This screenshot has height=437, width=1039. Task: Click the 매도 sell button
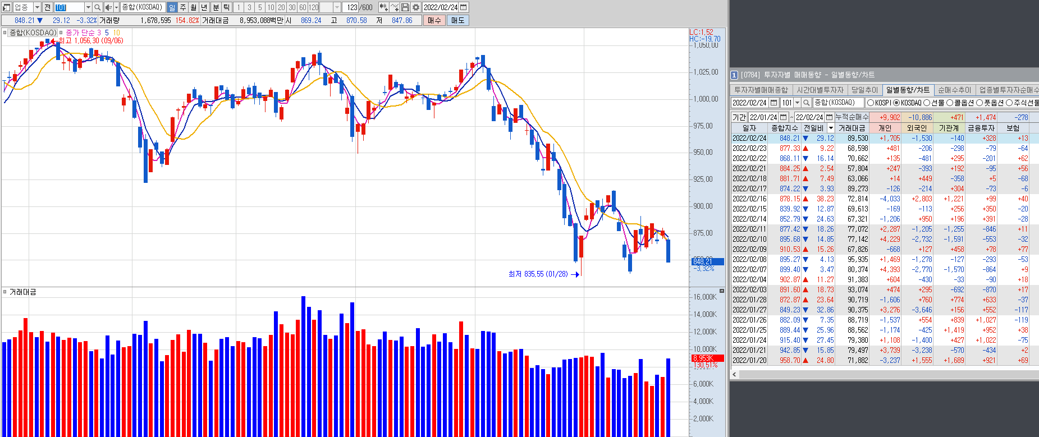457,20
